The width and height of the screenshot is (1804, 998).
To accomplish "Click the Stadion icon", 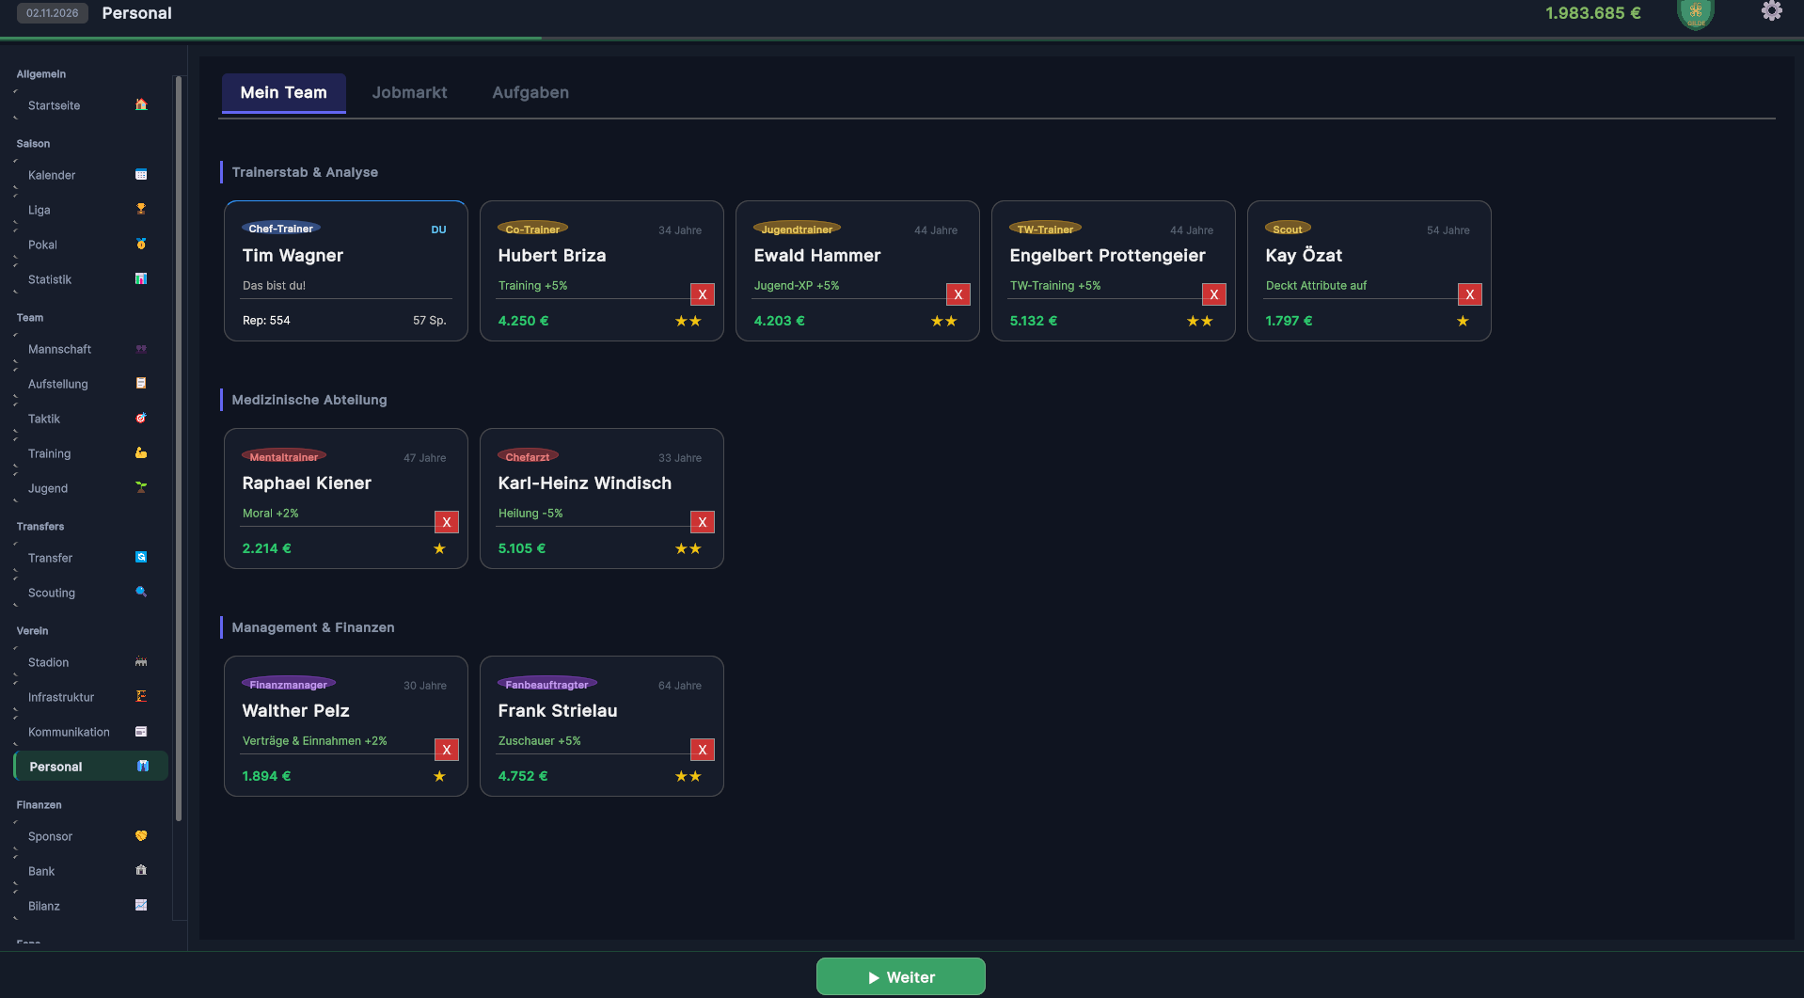I will click(x=141, y=661).
